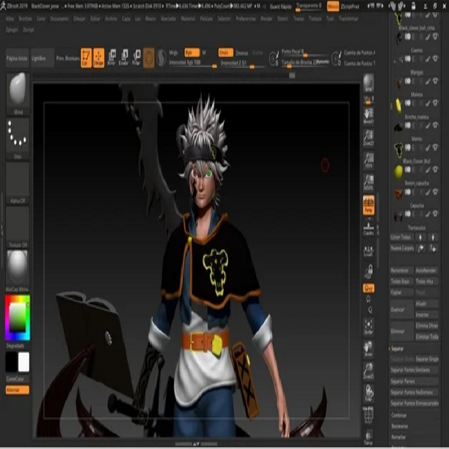Toggle the PolyF polyframe grid button

(x=369, y=415)
